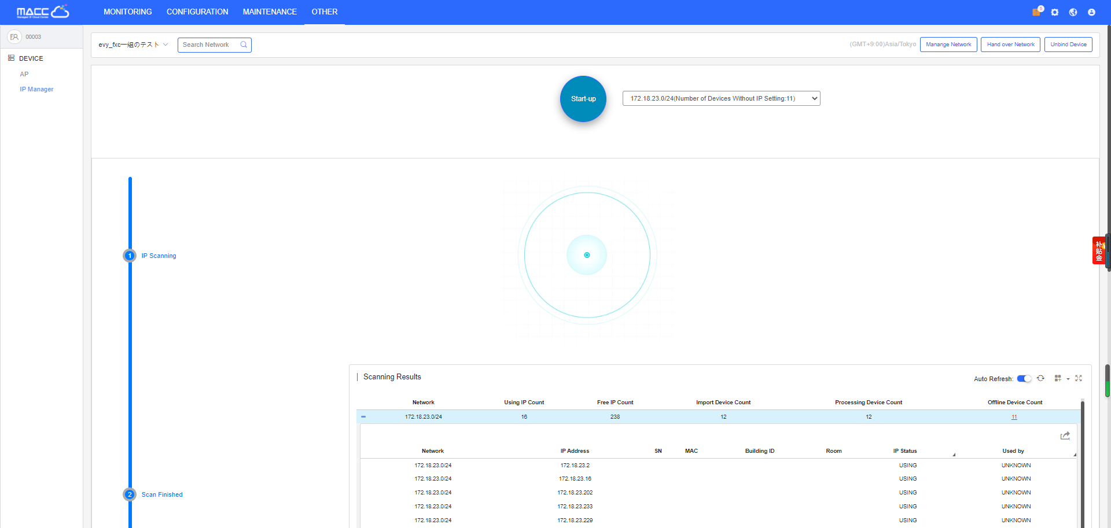Click the red floating side badge
Viewport: 1111px width, 528px height.
tap(1098, 250)
